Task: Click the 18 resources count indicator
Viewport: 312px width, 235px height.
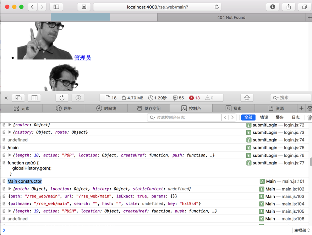Action: pos(111,98)
